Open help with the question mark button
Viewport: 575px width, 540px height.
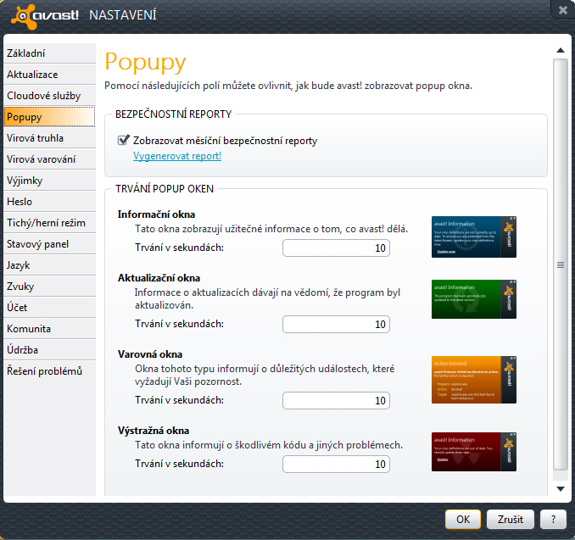(553, 519)
